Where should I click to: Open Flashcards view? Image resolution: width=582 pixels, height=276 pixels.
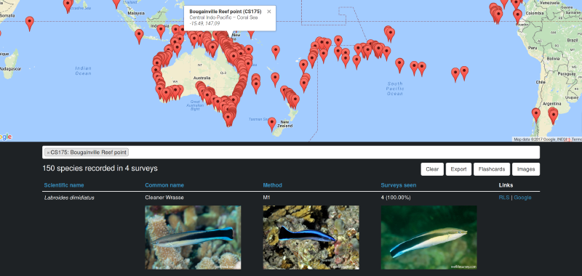coord(492,169)
